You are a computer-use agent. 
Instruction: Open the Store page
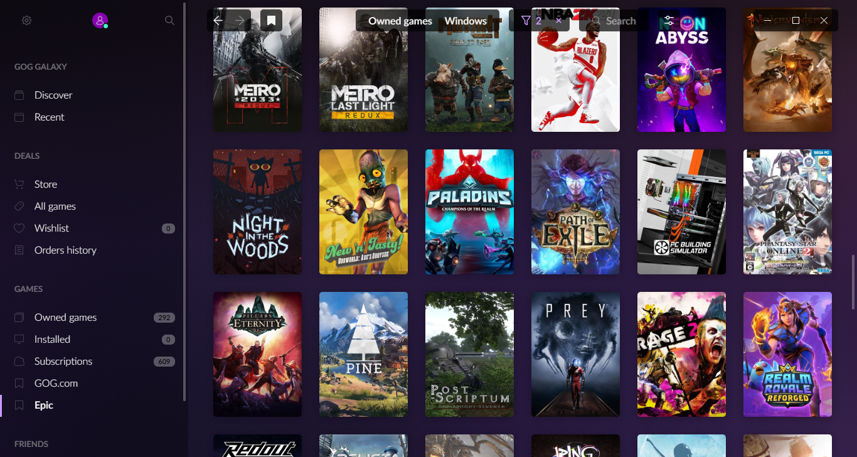tap(46, 184)
